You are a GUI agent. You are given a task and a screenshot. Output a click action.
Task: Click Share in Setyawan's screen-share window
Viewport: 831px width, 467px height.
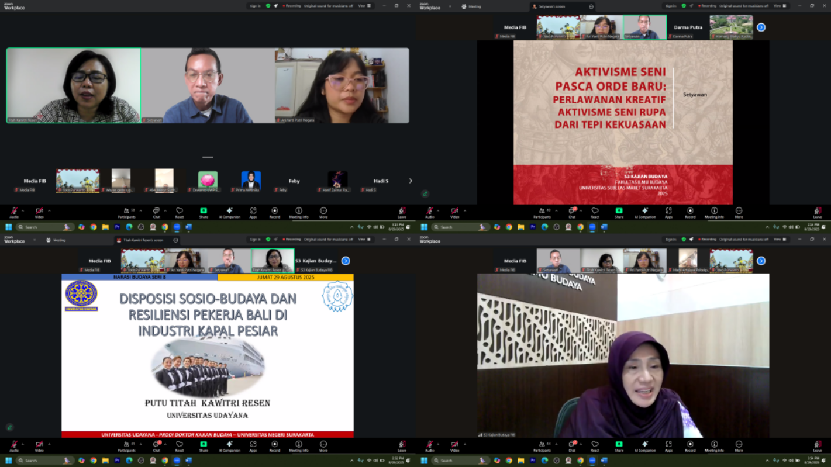pos(619,213)
